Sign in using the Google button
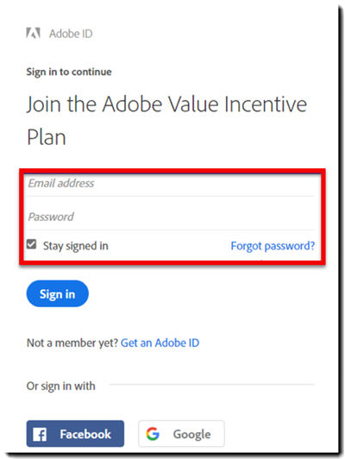 coord(181,434)
